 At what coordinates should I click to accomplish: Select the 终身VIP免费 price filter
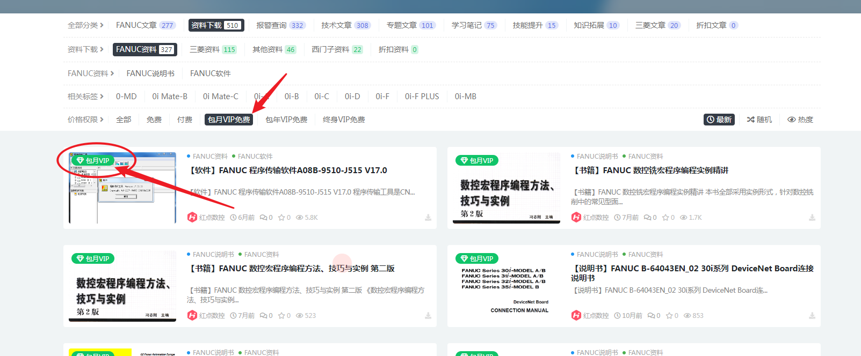coord(344,120)
